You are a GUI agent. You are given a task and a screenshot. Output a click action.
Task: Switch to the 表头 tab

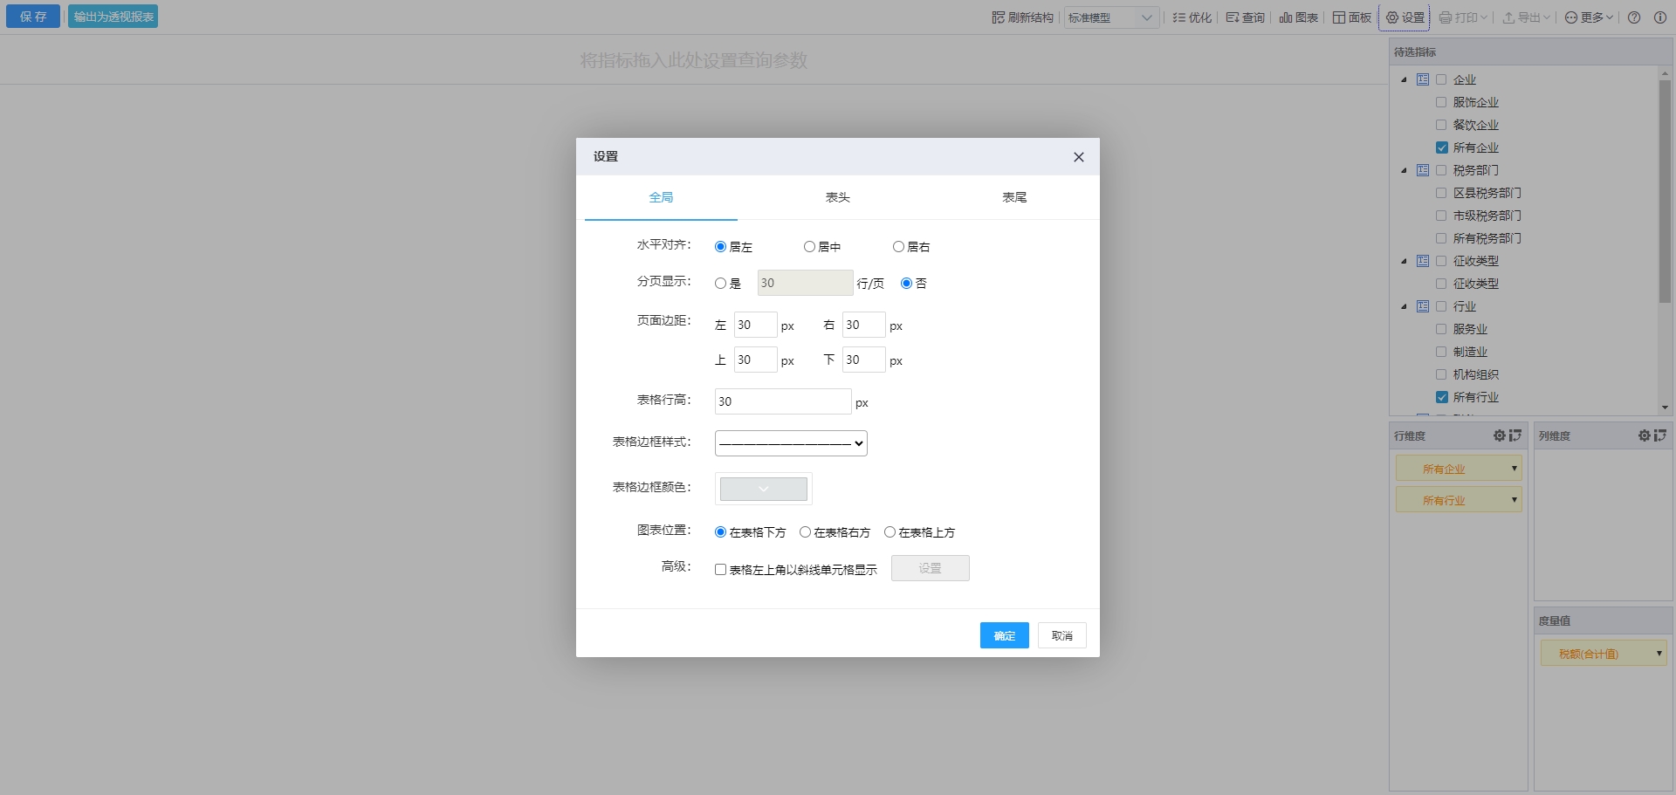(x=837, y=197)
